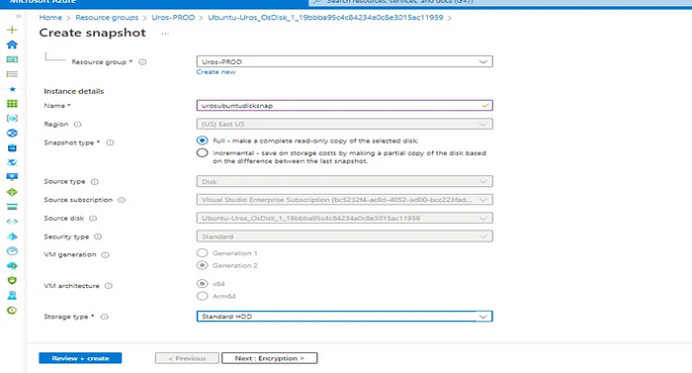Image resolution: width=692 pixels, height=373 pixels.
Task: Choose the Generation 1 radio button
Action: (202, 253)
